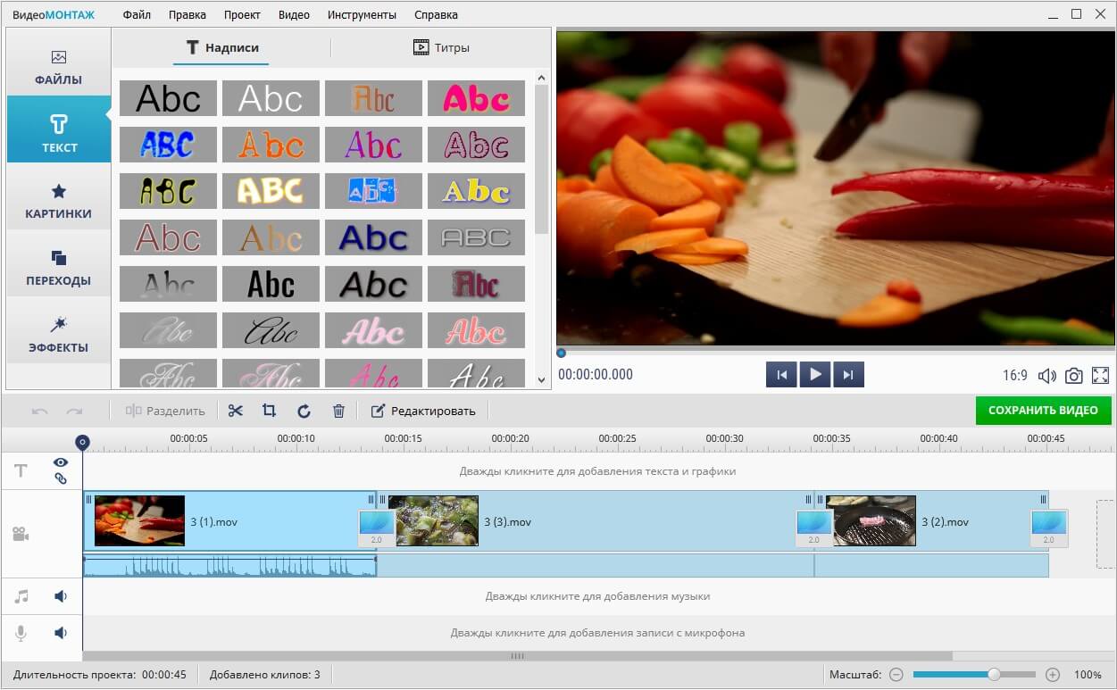This screenshot has height=690, width=1117.
Task: Switch to the Титры tab
Action: pyautogui.click(x=441, y=47)
